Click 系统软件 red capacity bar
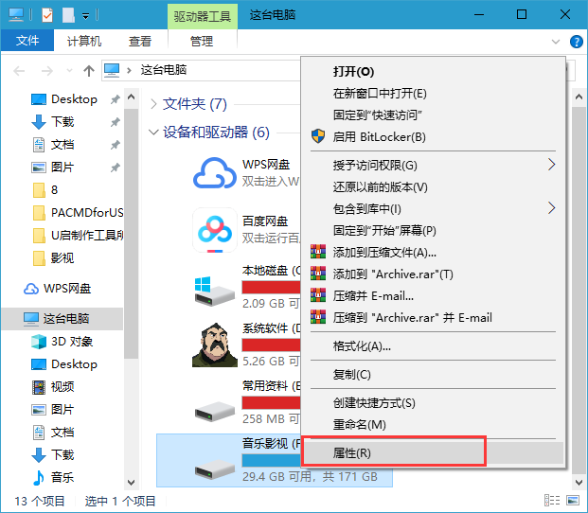The image size is (588, 513). (x=271, y=345)
